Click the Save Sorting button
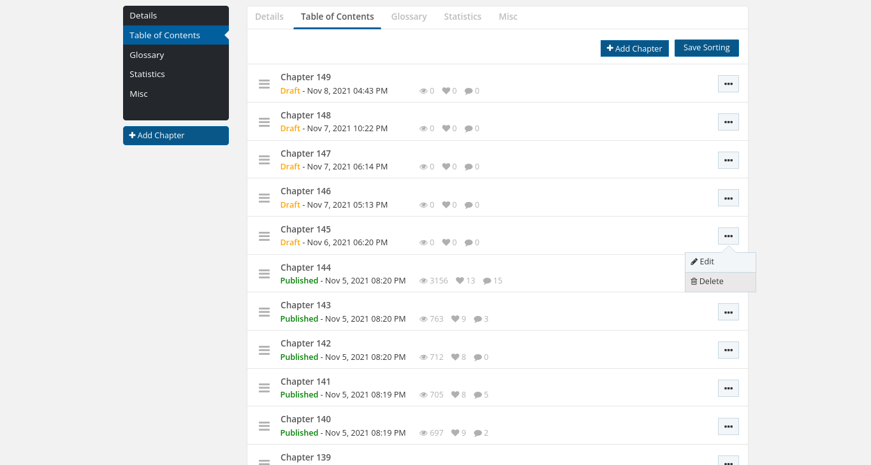Image resolution: width=871 pixels, height=465 pixels. tap(706, 47)
